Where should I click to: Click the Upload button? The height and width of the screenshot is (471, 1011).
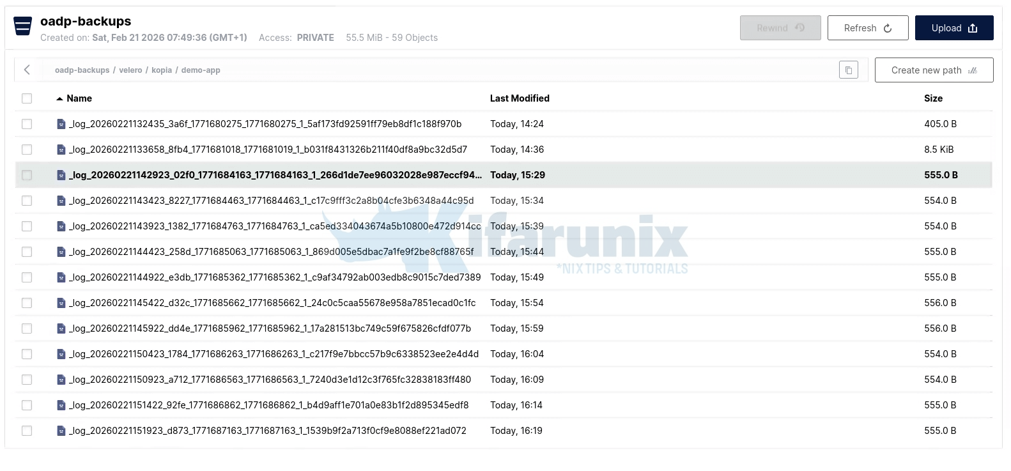pyautogui.click(x=954, y=28)
